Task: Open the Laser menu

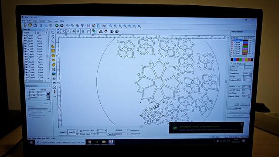Action: (x=56, y=21)
